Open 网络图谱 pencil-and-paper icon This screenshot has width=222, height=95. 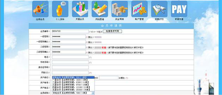pyautogui.click(x=100, y=9)
